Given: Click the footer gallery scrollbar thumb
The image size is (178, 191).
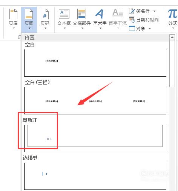Looking at the screenshot, I should pos(172,63).
